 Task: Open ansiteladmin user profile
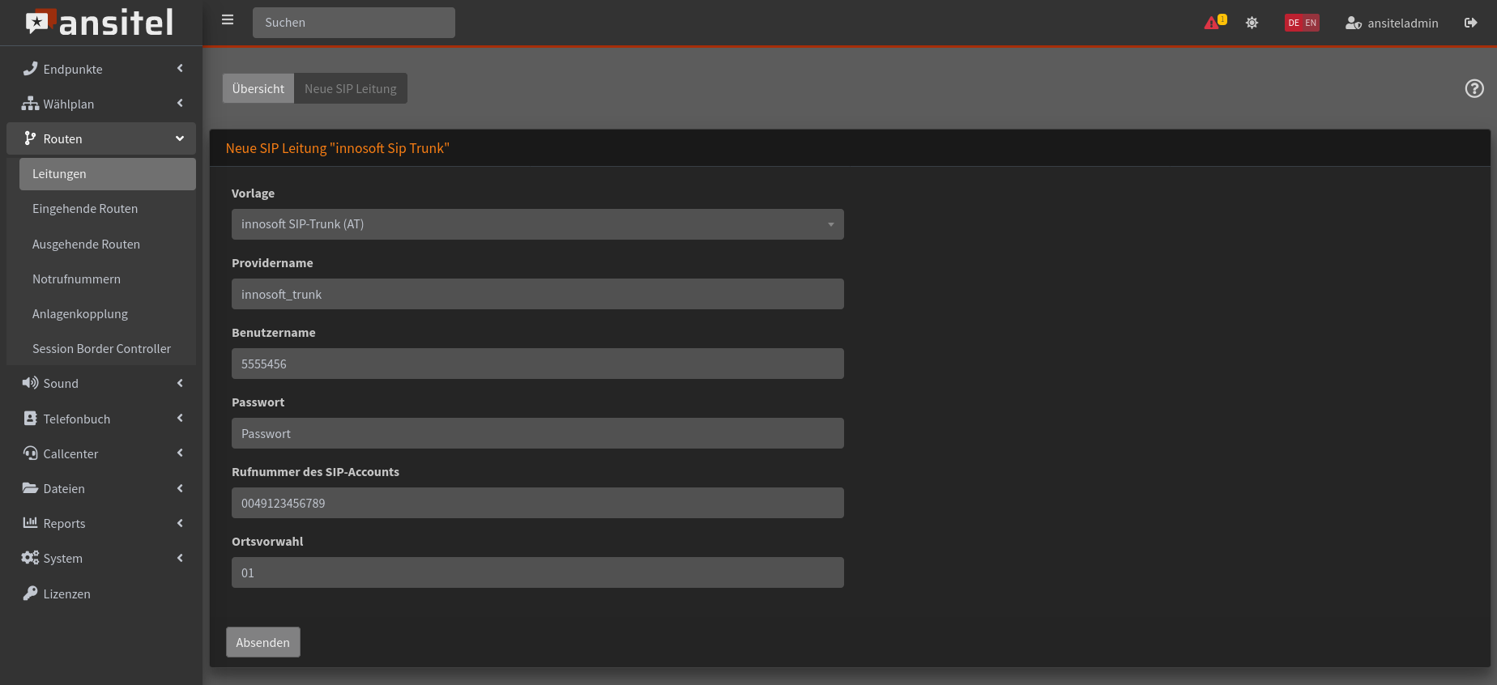tap(1392, 23)
